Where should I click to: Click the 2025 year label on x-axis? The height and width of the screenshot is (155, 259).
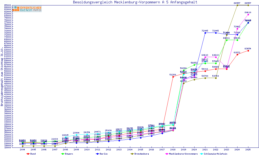(248, 150)
